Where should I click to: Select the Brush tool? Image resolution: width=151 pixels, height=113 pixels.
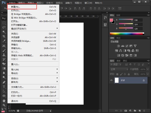pos(4,50)
